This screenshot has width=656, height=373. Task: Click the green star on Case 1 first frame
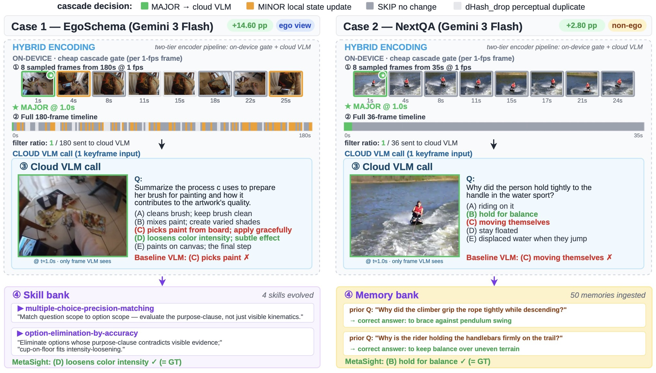[x=51, y=75]
